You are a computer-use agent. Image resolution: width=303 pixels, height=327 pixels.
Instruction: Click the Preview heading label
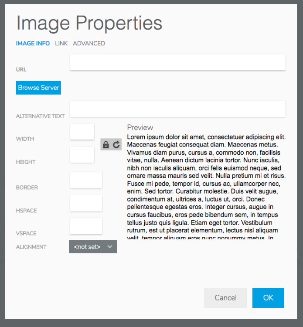pyautogui.click(x=140, y=127)
